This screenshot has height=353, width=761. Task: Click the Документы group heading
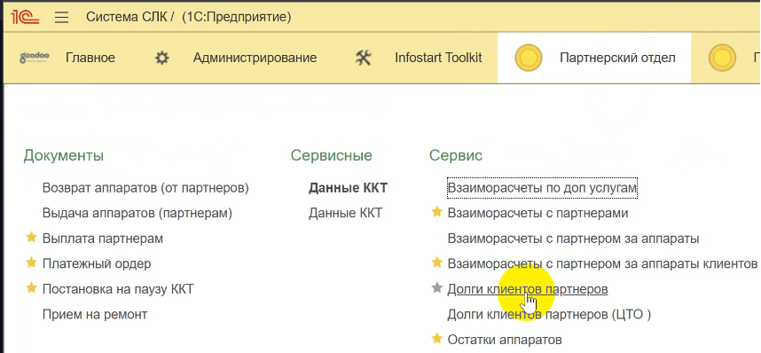pos(64,156)
